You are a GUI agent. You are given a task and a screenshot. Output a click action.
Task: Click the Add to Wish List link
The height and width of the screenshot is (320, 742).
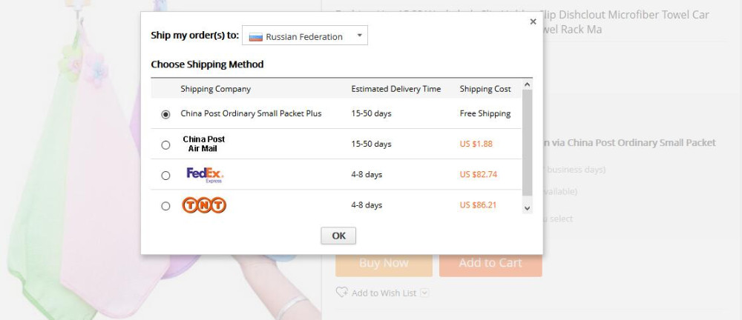[384, 293]
